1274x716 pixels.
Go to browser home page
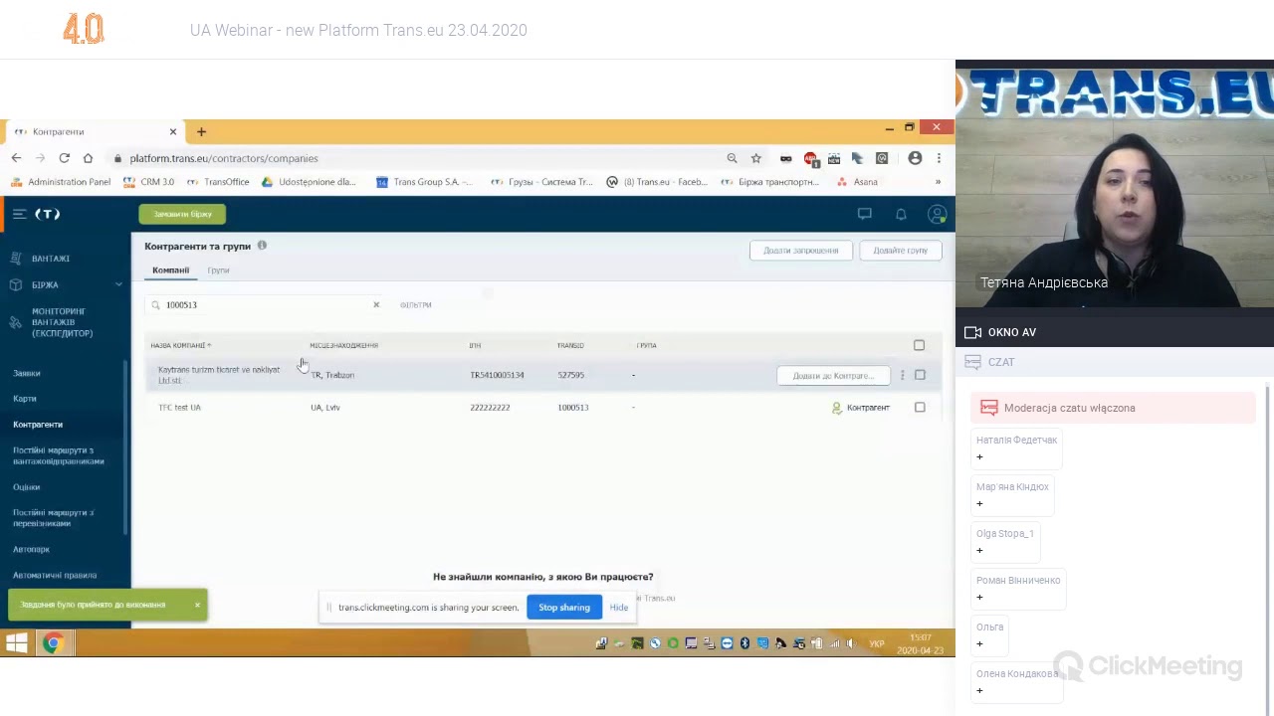(x=88, y=158)
